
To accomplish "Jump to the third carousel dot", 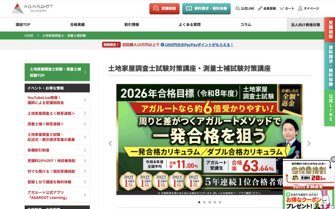I will click(209, 202).
